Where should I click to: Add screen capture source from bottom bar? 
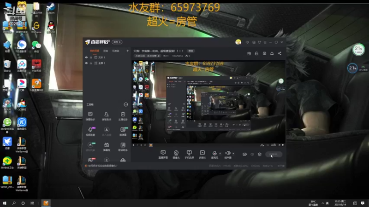pos(163,155)
